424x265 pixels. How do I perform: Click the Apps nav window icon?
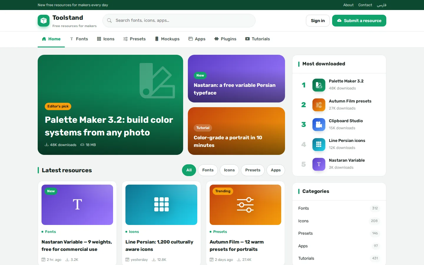click(191, 39)
